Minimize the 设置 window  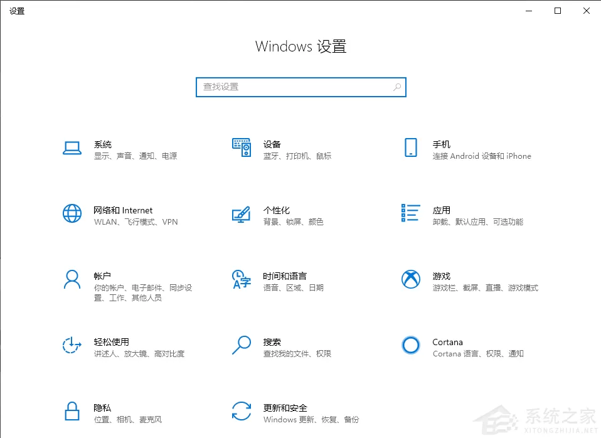click(x=529, y=11)
